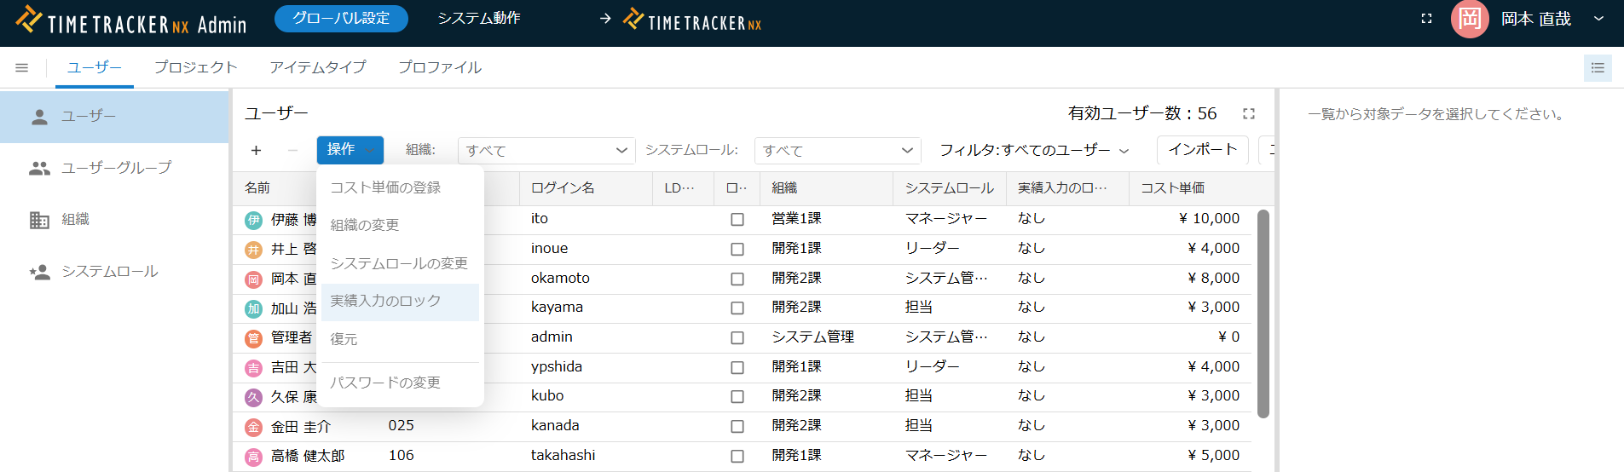1624x472 pixels.
Task: Open システムロール in the sidebar
Action: coord(109,272)
